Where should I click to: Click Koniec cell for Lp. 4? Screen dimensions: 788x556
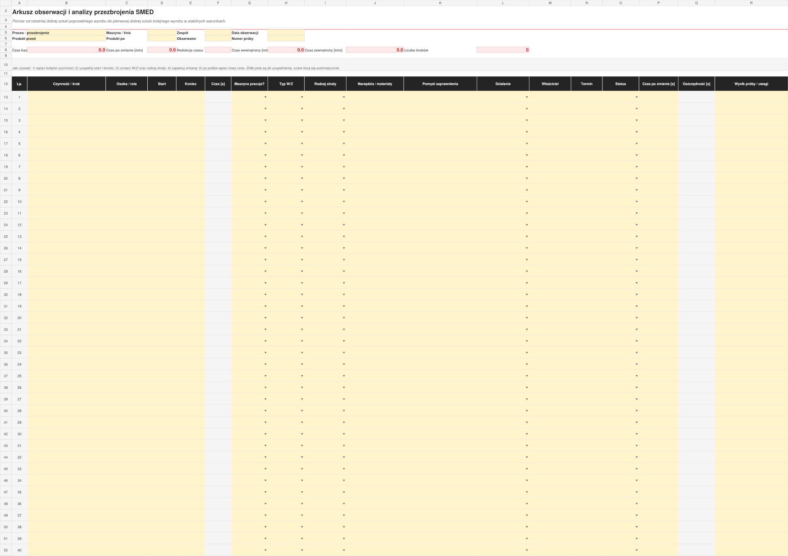point(190,132)
